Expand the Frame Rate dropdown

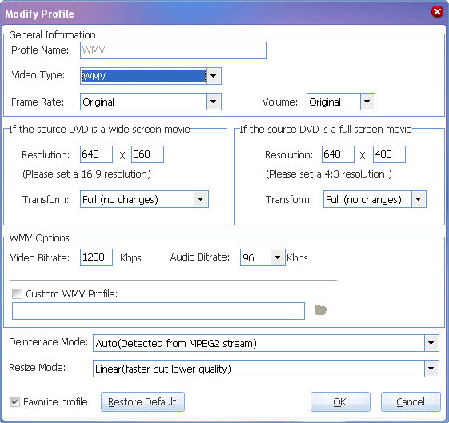pyautogui.click(x=214, y=102)
